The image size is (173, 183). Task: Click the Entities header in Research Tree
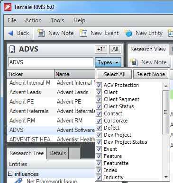(18, 164)
